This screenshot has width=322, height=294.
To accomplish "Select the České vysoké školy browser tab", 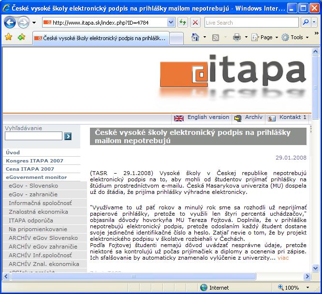I will tap(101, 38).
